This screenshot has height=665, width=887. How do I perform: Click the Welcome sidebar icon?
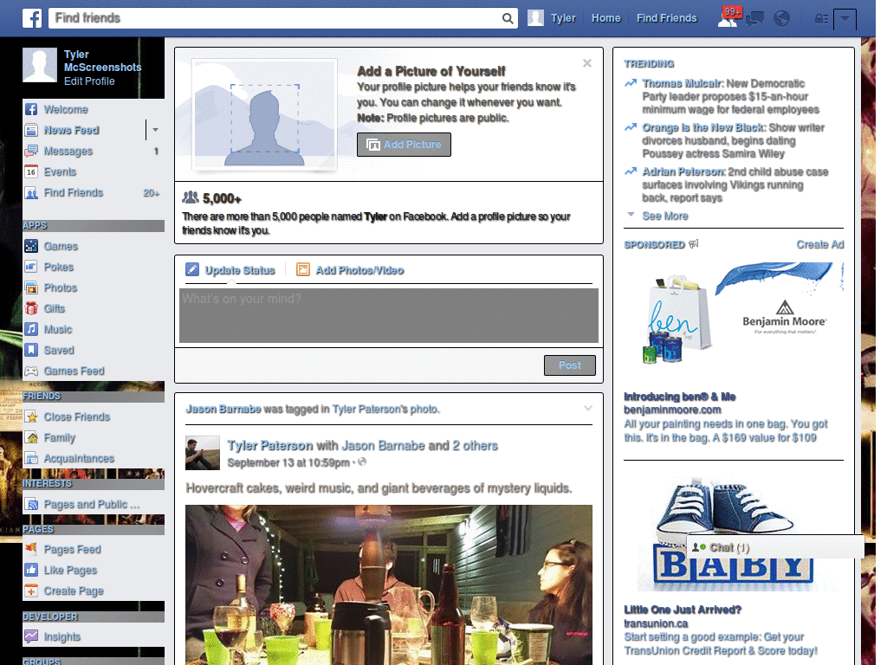pyautogui.click(x=32, y=109)
